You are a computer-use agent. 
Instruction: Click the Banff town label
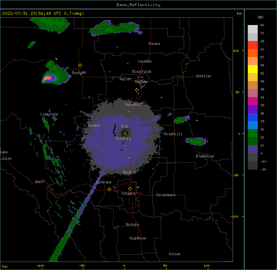point(40,182)
